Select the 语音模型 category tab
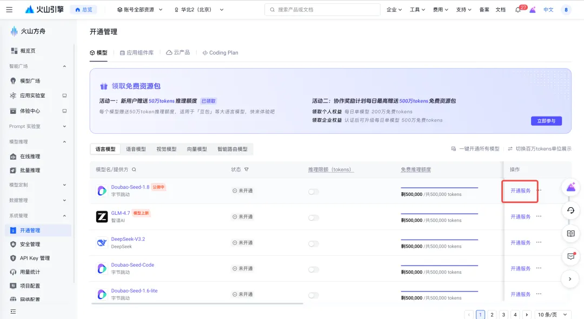This screenshot has height=319, width=584. (136, 149)
